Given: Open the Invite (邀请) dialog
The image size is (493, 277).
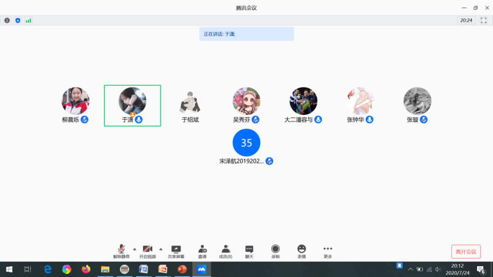Looking at the screenshot, I should (202, 251).
